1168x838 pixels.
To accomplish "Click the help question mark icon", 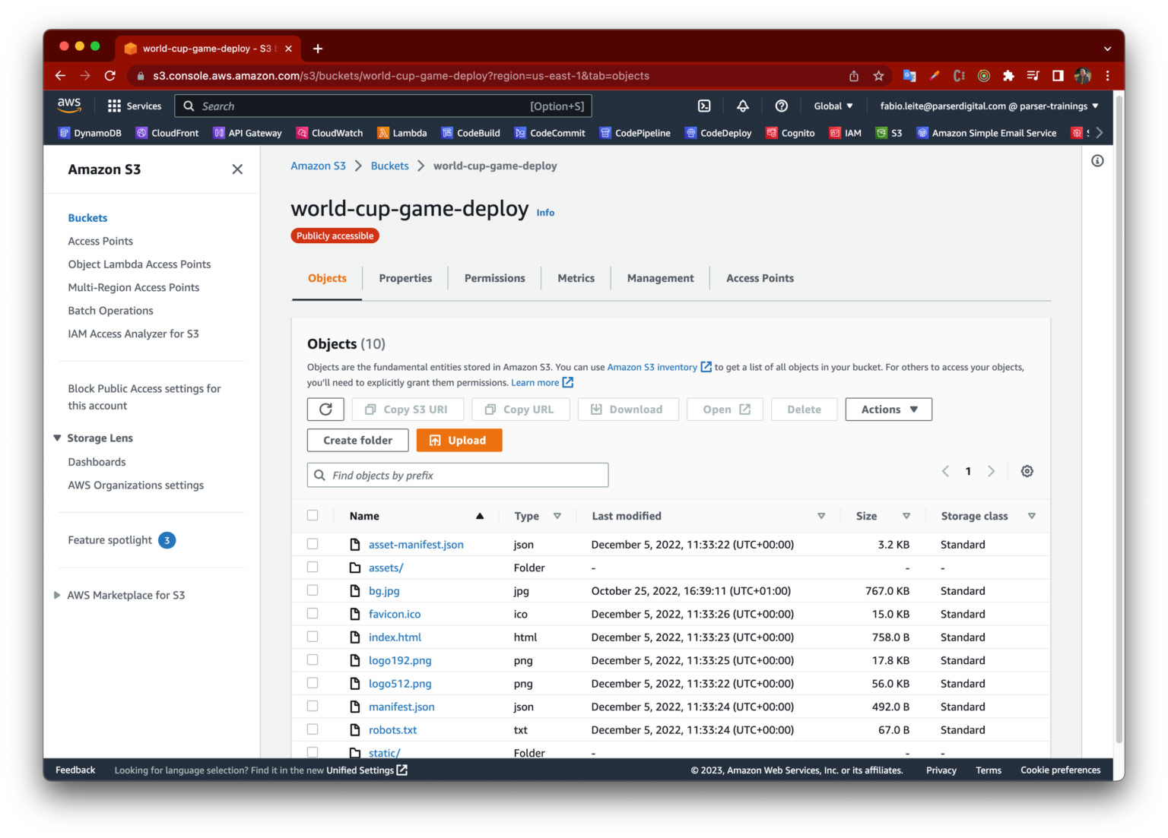I will pyautogui.click(x=781, y=106).
